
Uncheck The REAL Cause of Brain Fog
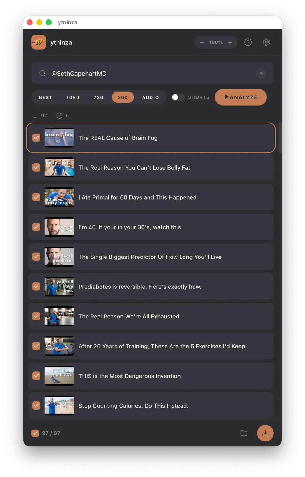pyautogui.click(x=36, y=138)
